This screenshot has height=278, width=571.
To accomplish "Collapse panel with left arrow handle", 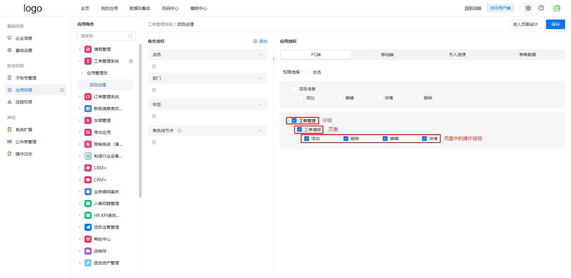I will (274, 59).
